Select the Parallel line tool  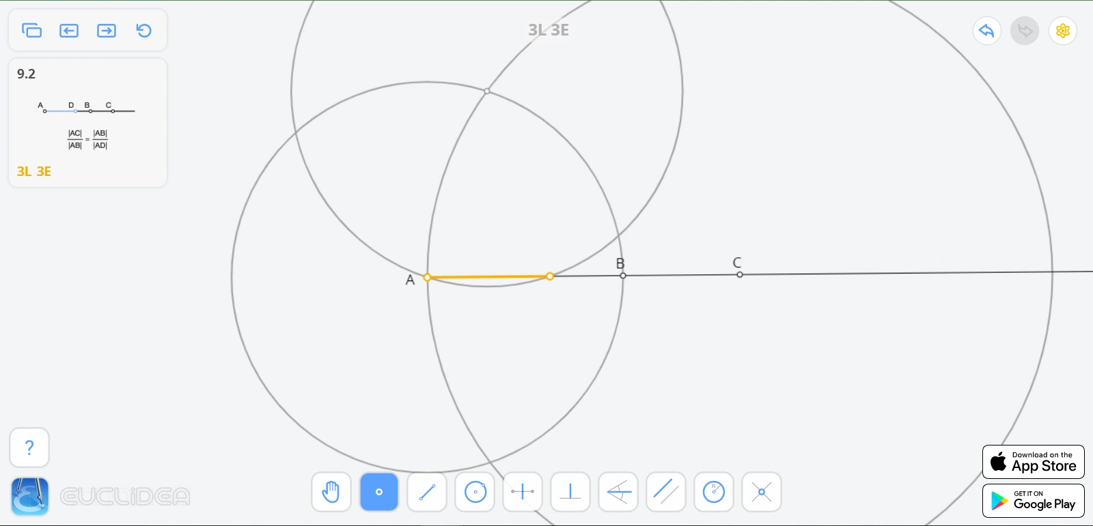tap(666, 492)
